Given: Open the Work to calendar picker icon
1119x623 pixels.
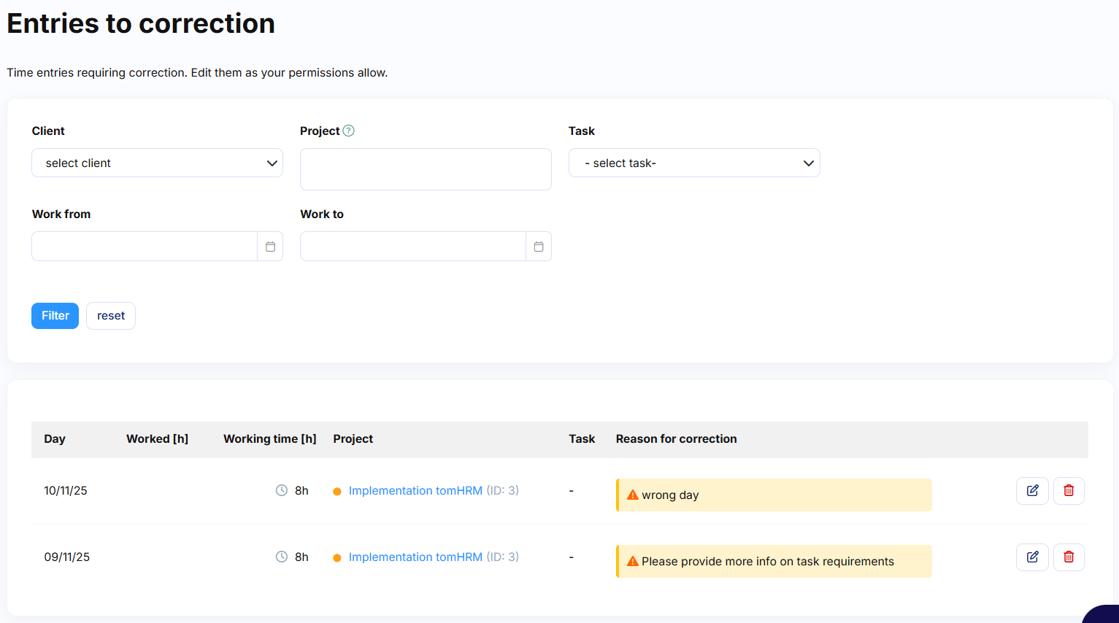Looking at the screenshot, I should click(539, 247).
